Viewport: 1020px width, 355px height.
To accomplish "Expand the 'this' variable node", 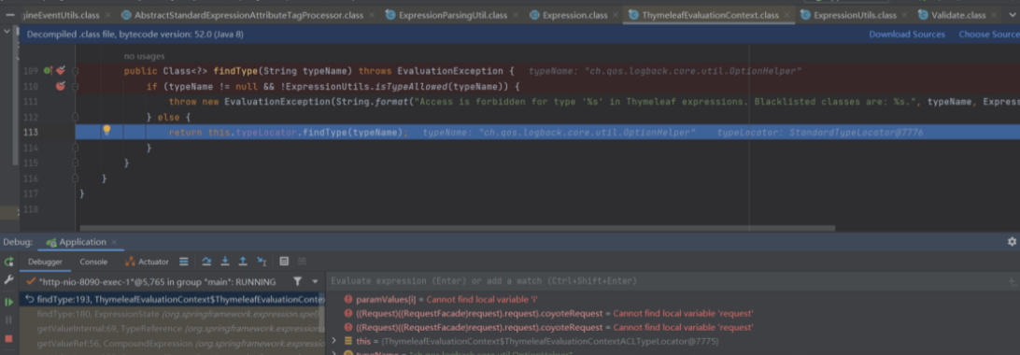I will click(x=334, y=341).
